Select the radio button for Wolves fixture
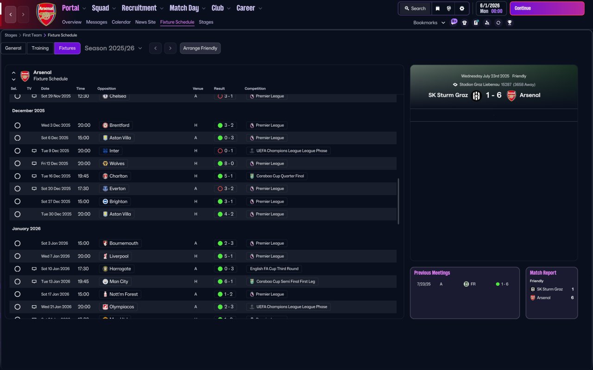 pyautogui.click(x=17, y=163)
